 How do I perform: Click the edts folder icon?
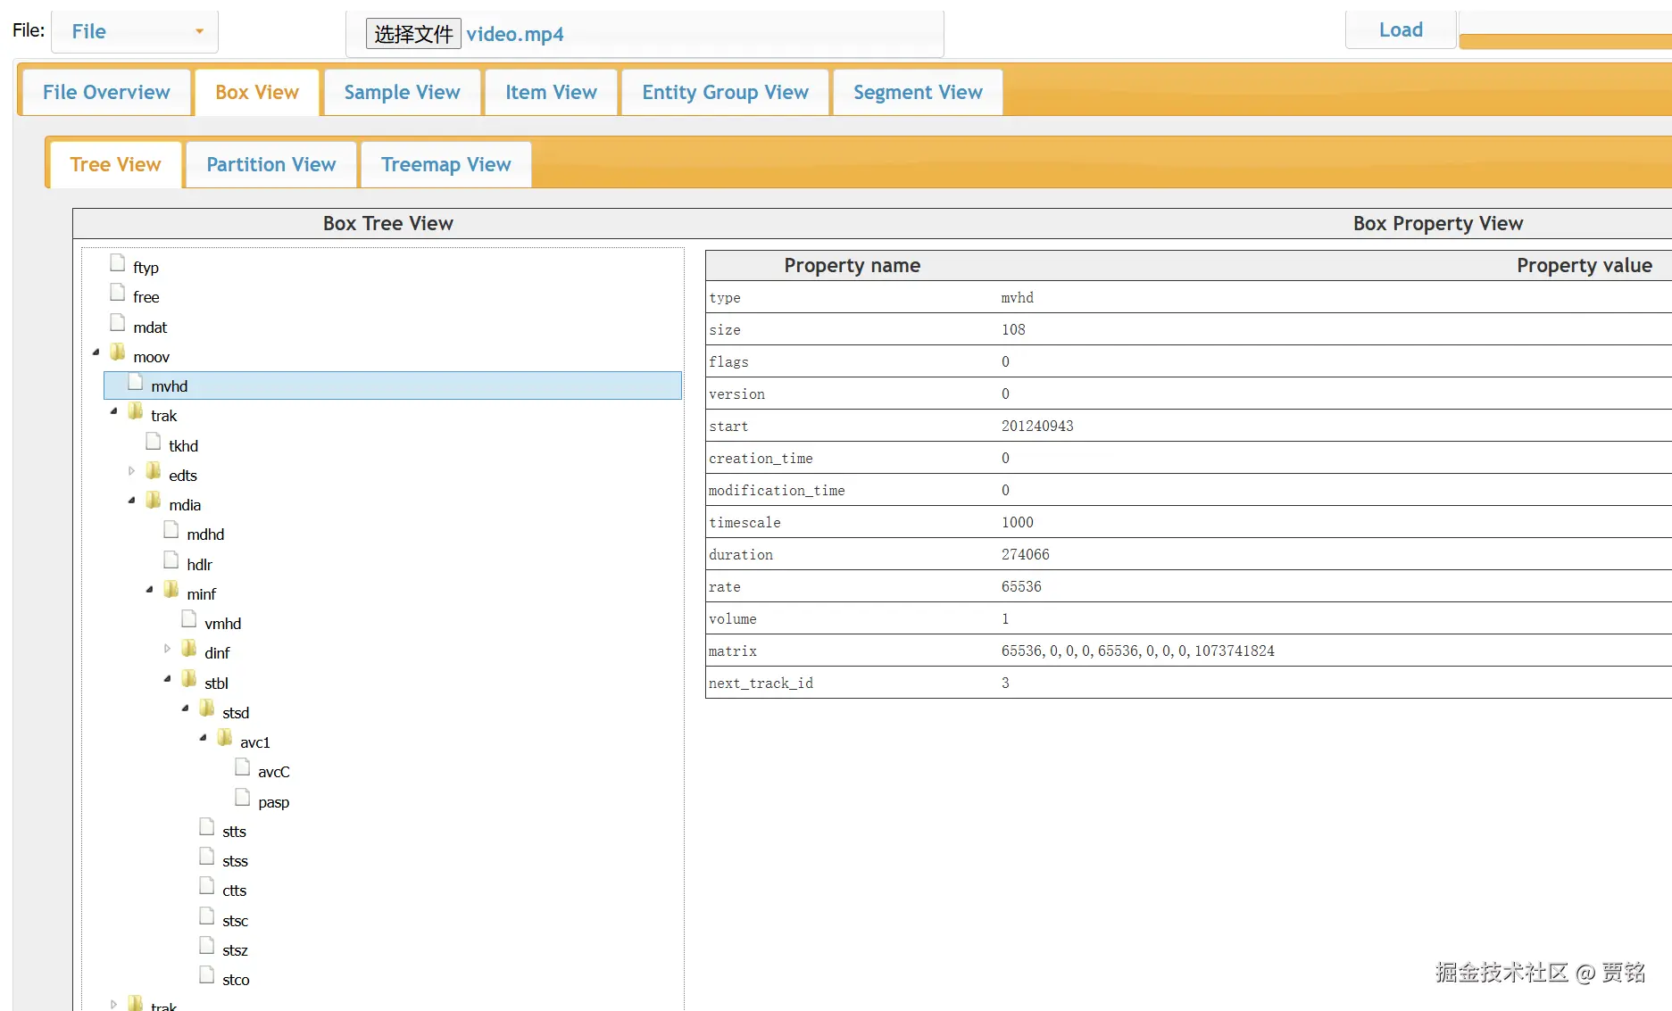tap(153, 471)
